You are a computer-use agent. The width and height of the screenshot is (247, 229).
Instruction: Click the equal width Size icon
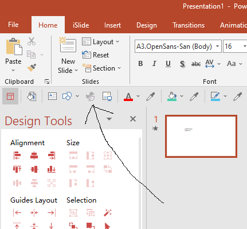point(73,156)
